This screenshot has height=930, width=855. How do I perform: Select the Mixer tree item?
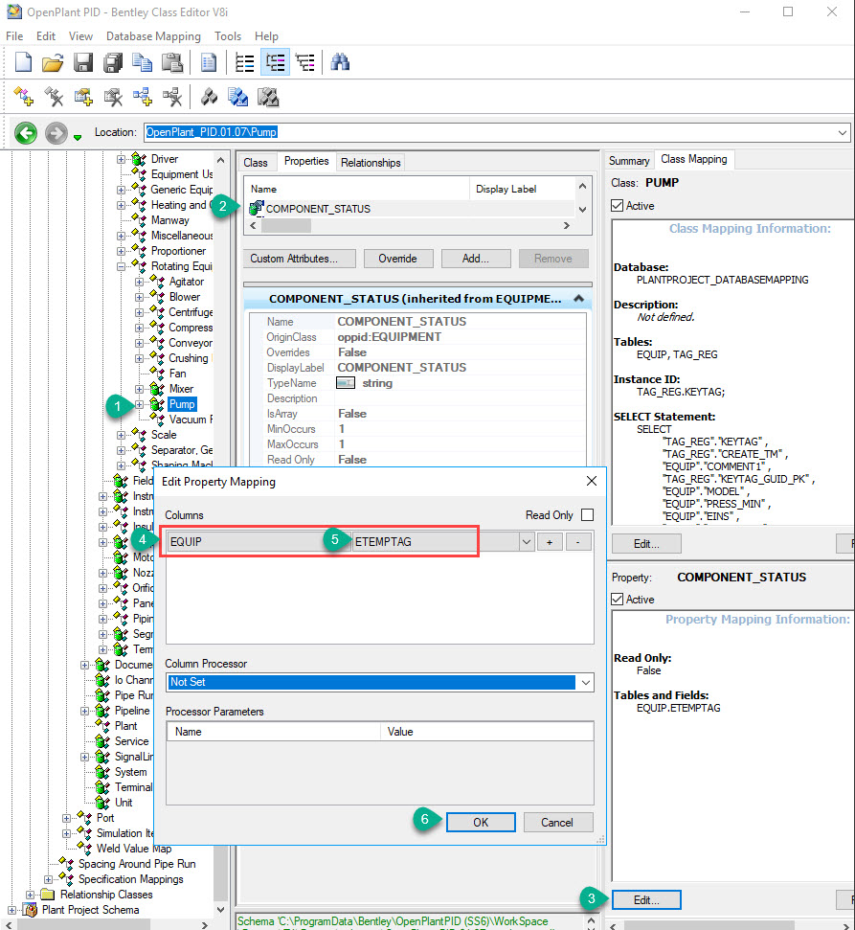(181, 389)
